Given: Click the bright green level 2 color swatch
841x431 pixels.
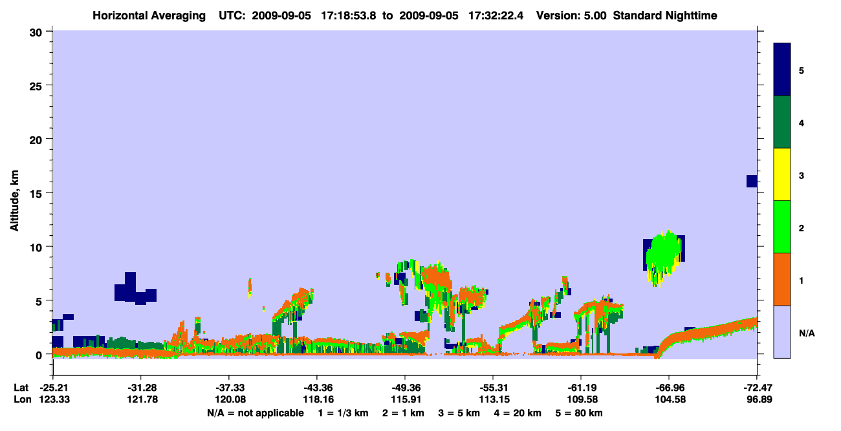Looking at the screenshot, I should pos(782,227).
